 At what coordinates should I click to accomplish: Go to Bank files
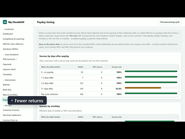[x=7, y=90]
